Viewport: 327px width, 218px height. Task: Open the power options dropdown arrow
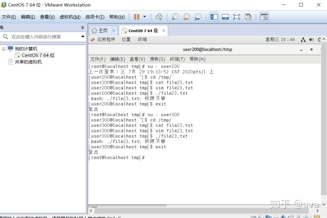144,17
